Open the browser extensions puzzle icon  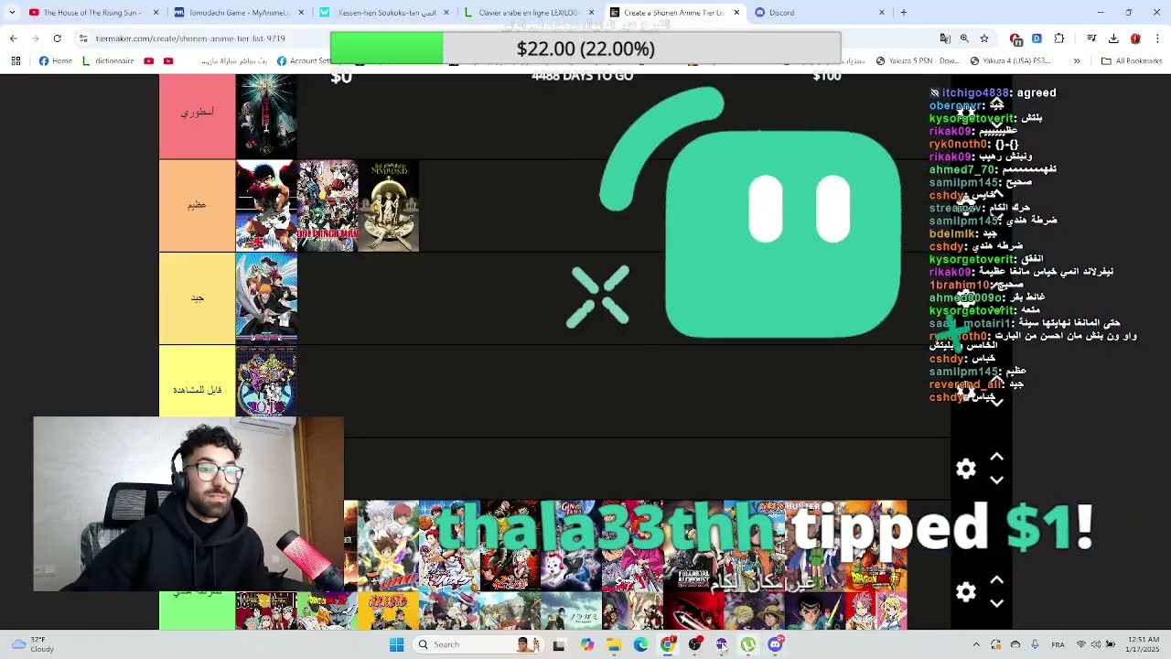pyautogui.click(x=1059, y=38)
